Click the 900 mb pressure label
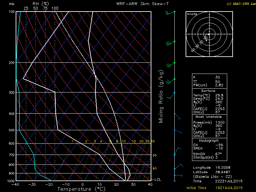The height and width of the screenshot is (192, 256). (x=12, y=173)
